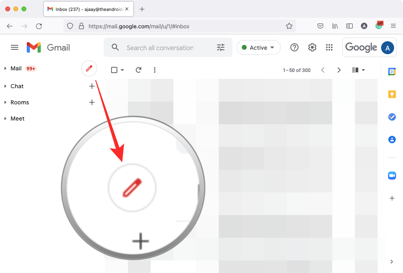Viewport: 403px width, 273px height.
Task: Open Google Calendar in the side panel
Action: [x=392, y=71]
